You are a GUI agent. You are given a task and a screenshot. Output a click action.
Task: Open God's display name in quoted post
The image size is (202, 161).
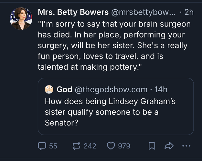[x=64, y=89]
